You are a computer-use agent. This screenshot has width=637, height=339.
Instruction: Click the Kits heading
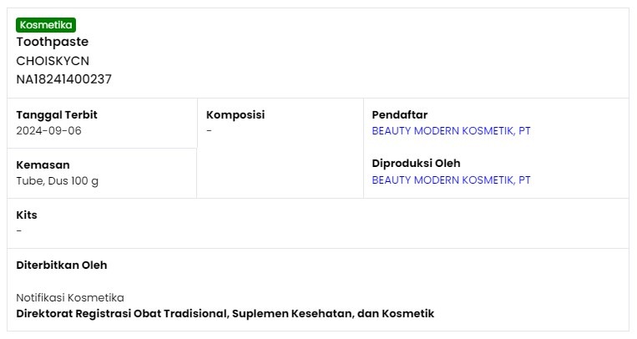click(x=27, y=215)
